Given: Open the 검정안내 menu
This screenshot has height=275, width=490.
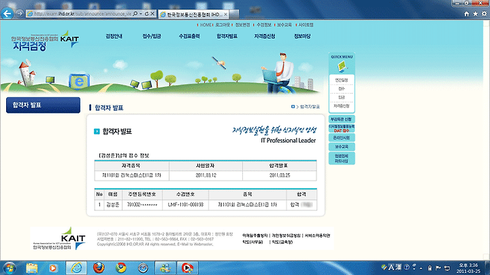Looking at the screenshot, I should [x=114, y=36].
